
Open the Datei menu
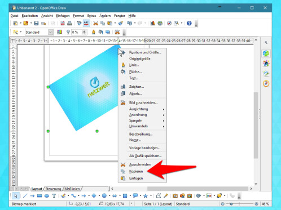tap(15, 16)
